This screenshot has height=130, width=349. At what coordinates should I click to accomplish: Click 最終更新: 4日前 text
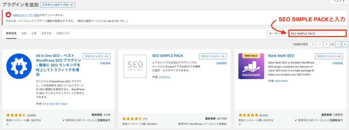[101, 115]
